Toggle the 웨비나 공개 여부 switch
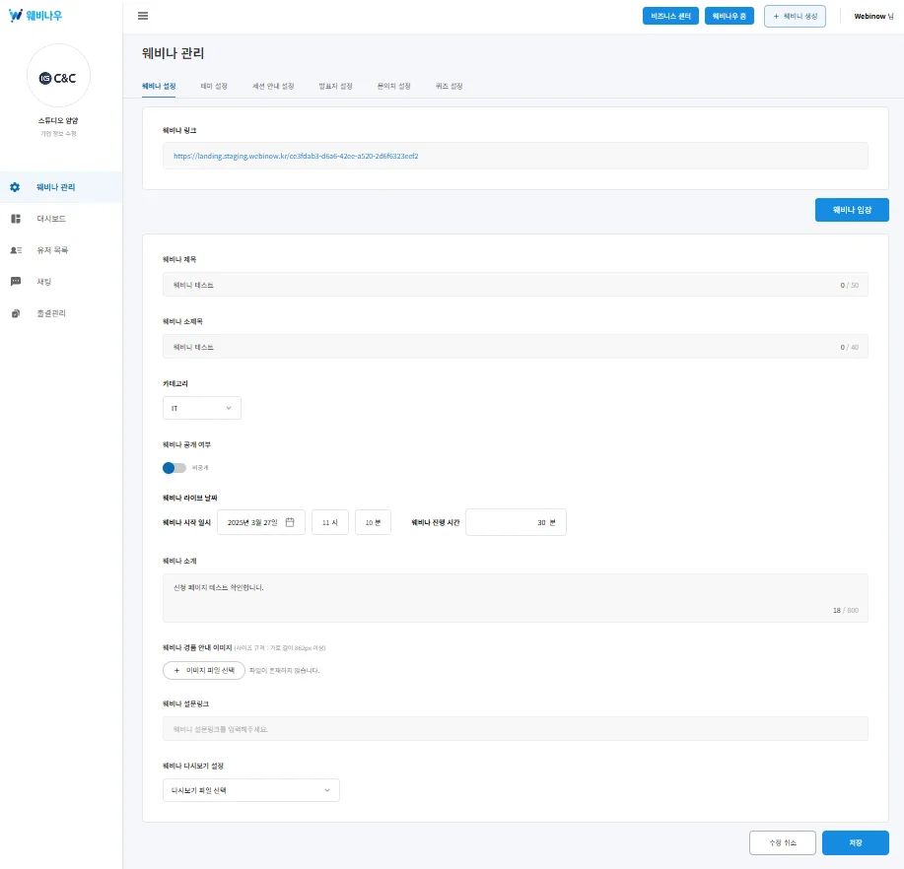904x869 pixels. (x=174, y=467)
